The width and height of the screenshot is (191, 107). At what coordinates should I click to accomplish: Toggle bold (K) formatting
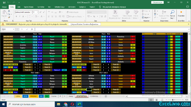click(x=16, y=16)
